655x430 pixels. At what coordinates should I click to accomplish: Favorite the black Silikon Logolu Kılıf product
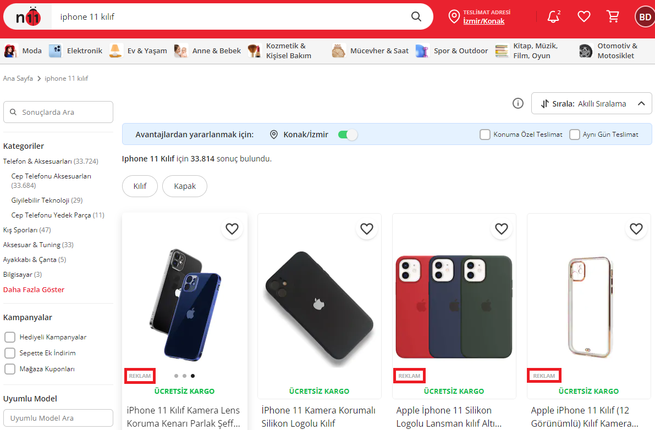pyautogui.click(x=367, y=228)
